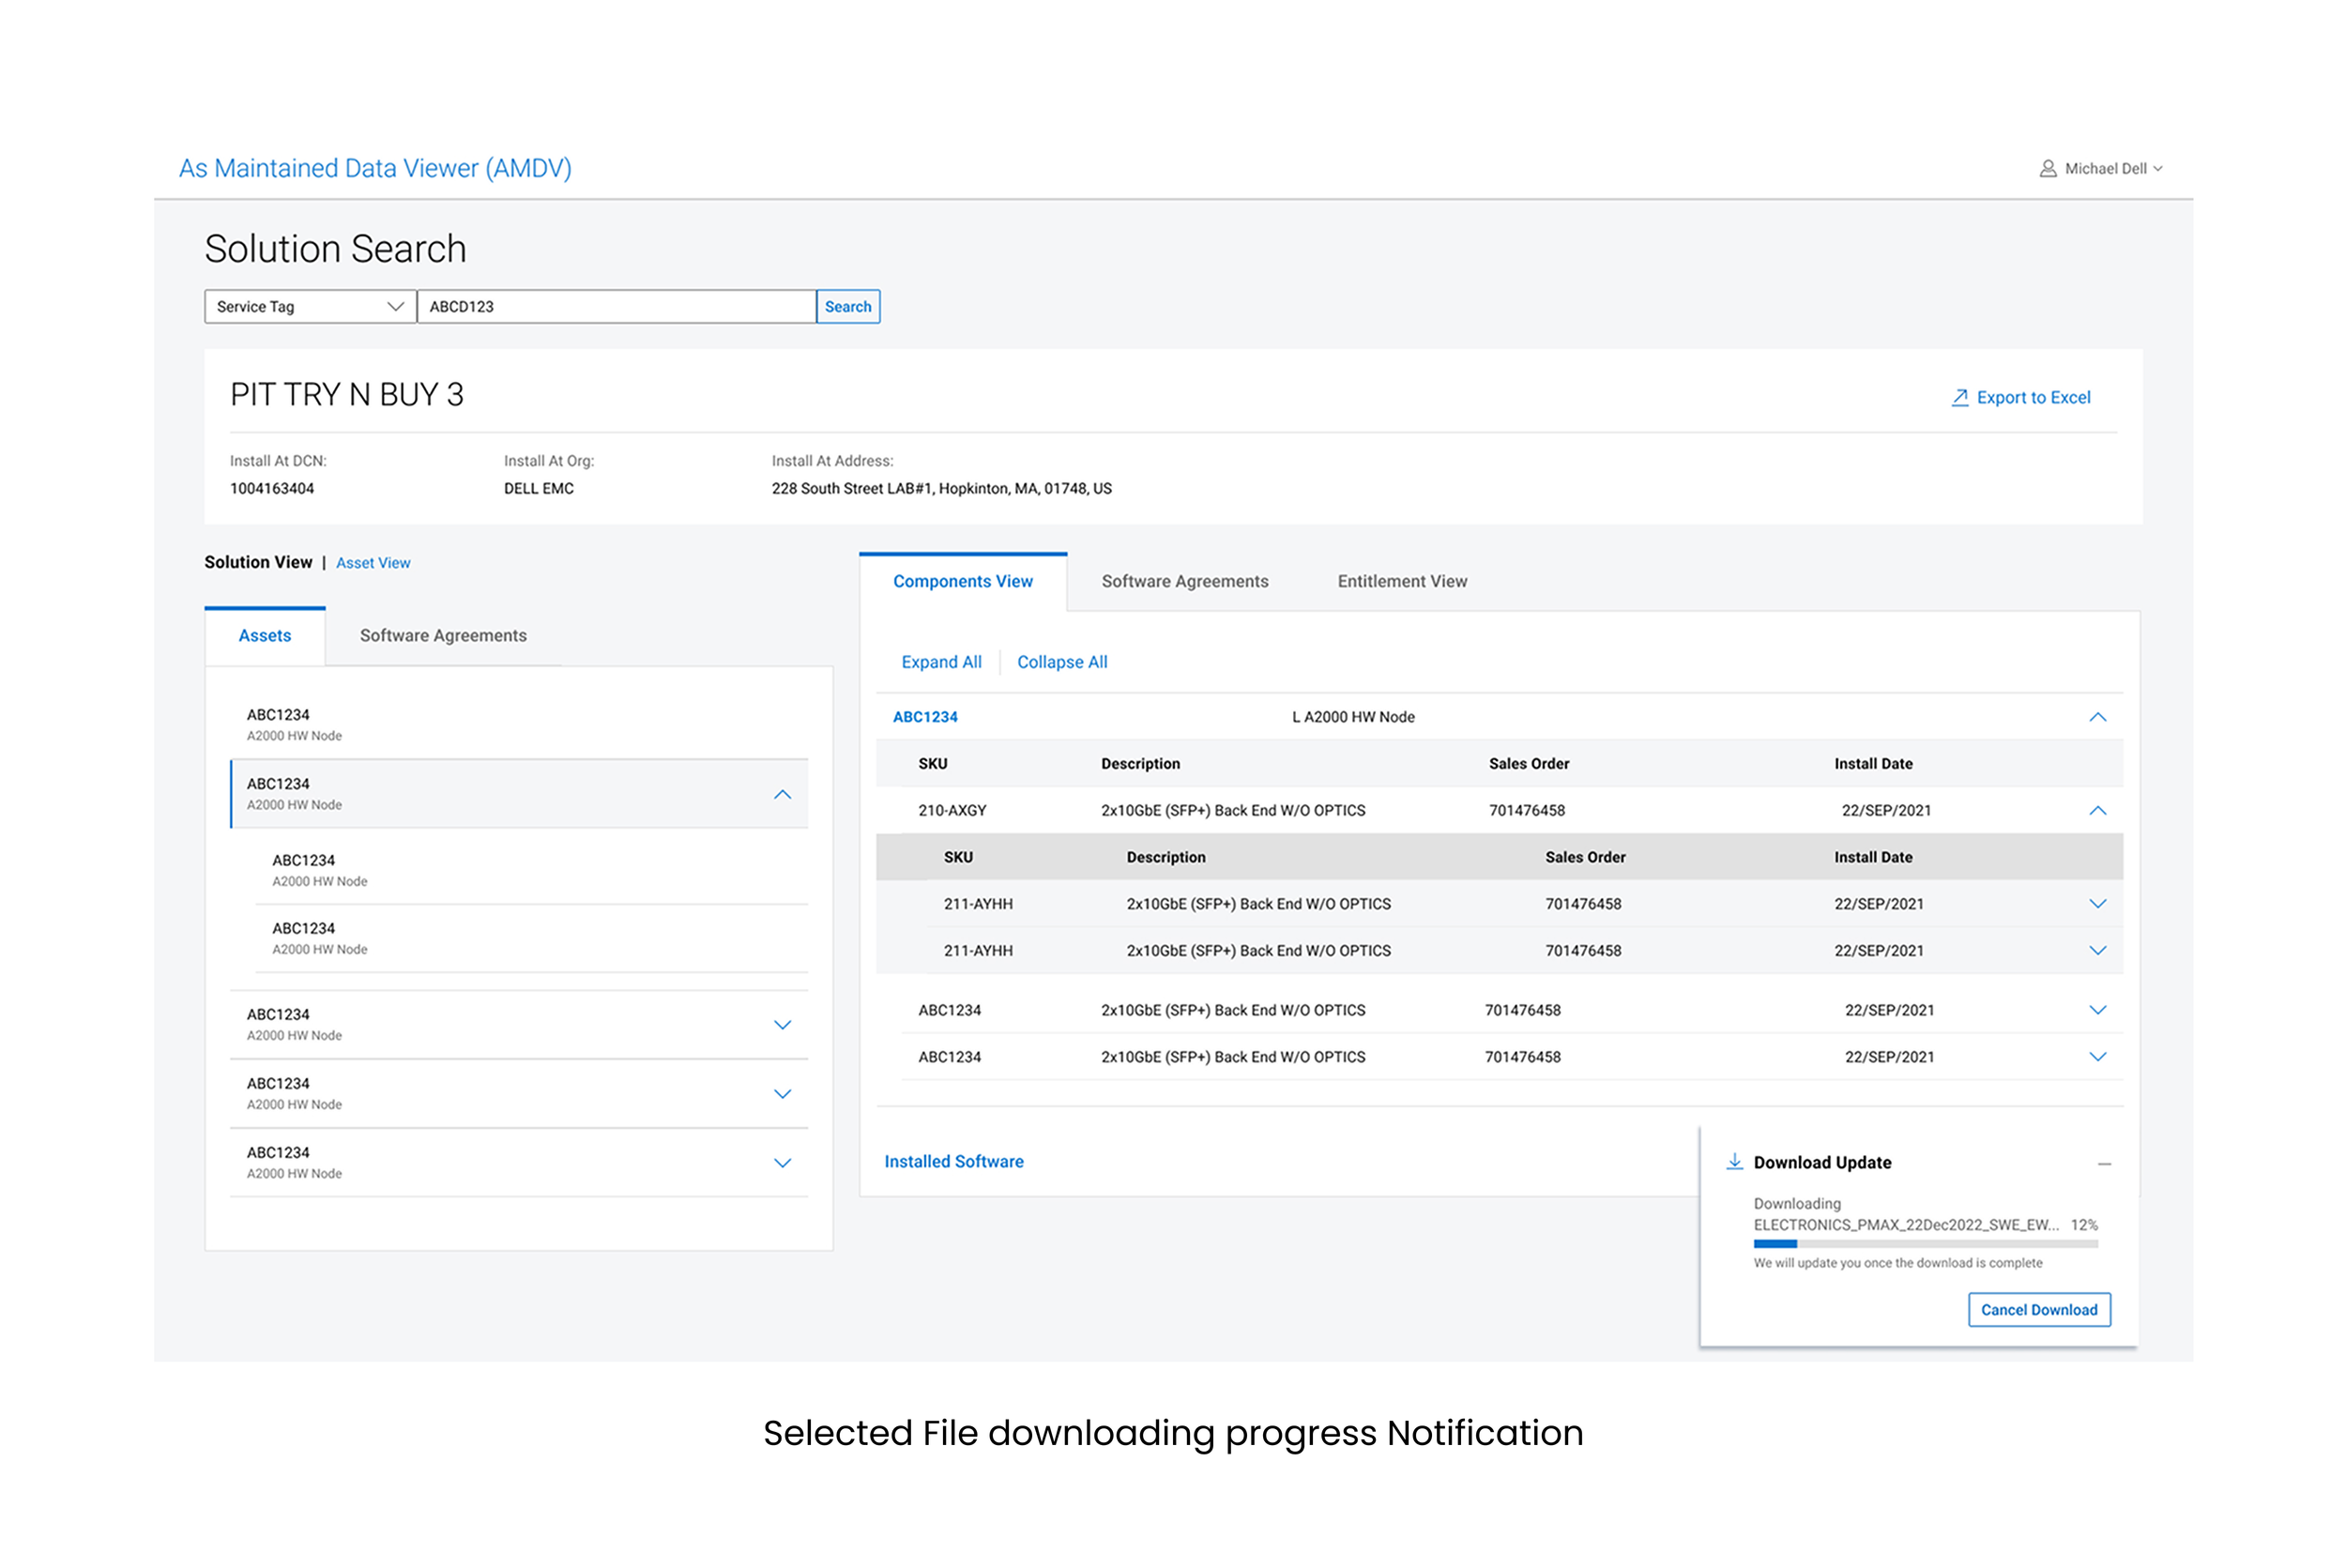Click the DELL EMC org value
This screenshot has height=1568, width=2346.
539,489
